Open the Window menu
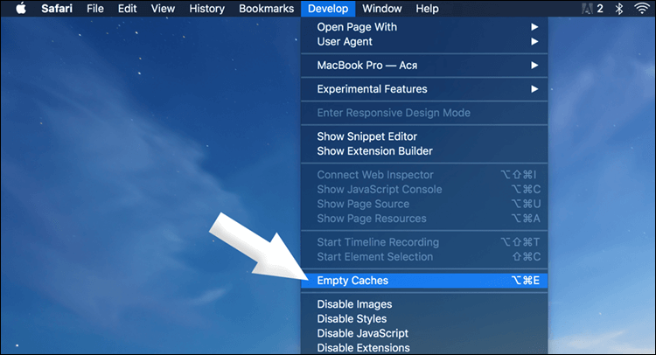Screen dimensions: 656x355 tap(382, 9)
